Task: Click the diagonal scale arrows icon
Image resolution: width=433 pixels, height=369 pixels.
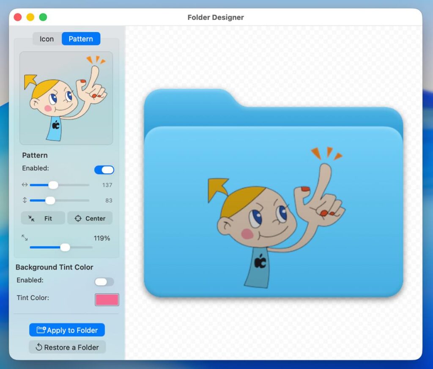Action: 25,238
